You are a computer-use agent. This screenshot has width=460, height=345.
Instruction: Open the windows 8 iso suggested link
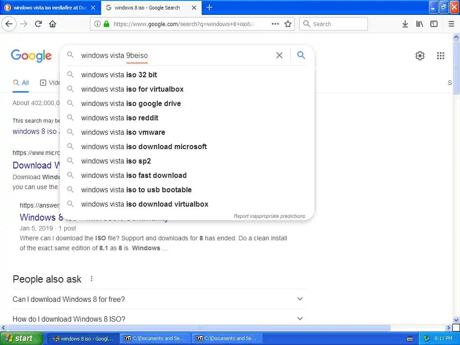coord(36,131)
